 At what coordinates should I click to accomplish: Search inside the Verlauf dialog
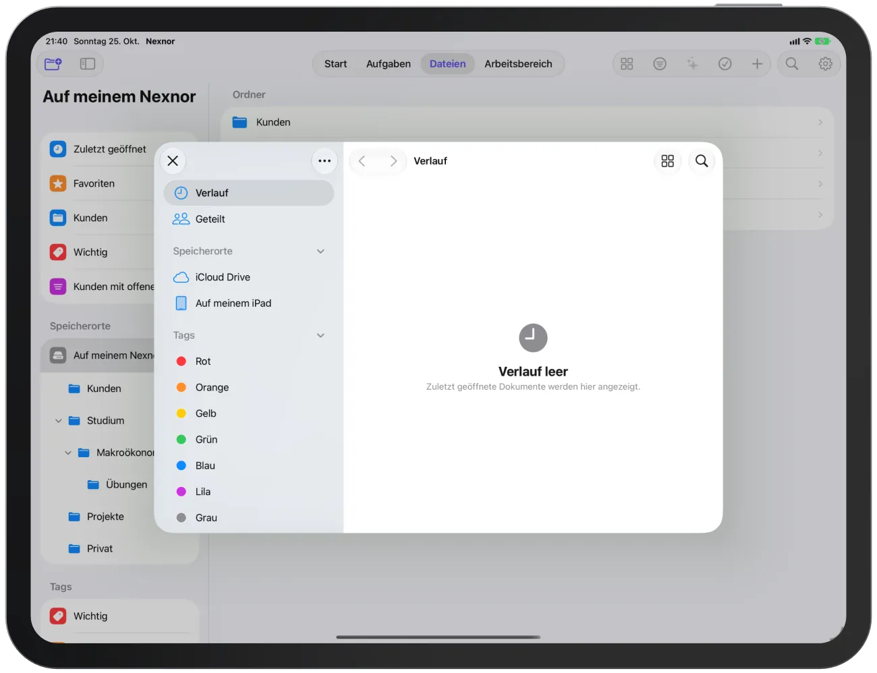pos(702,160)
